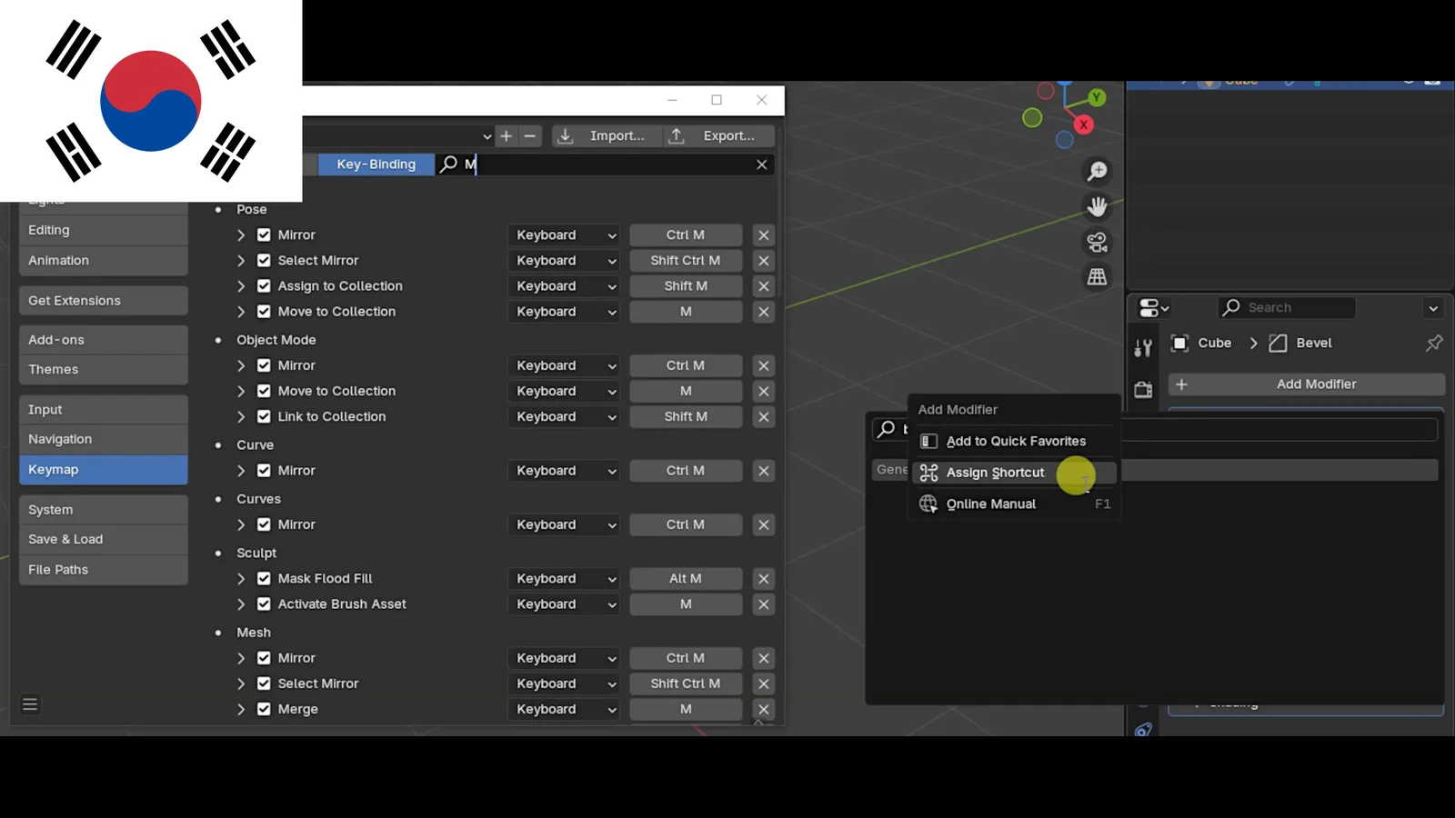Disable the Pose Mirror keymap checkbox
The height and width of the screenshot is (818, 1455).
click(x=264, y=234)
